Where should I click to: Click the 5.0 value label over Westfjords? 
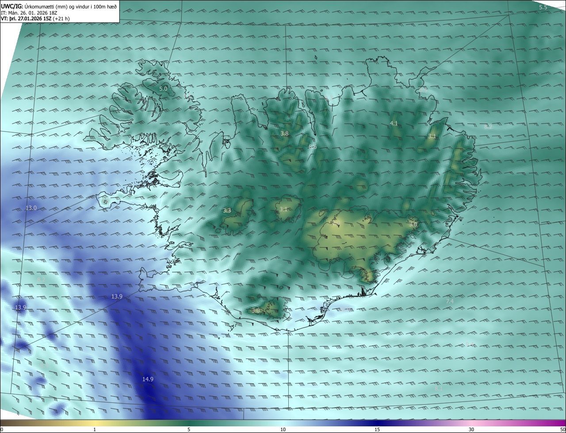(x=163, y=89)
